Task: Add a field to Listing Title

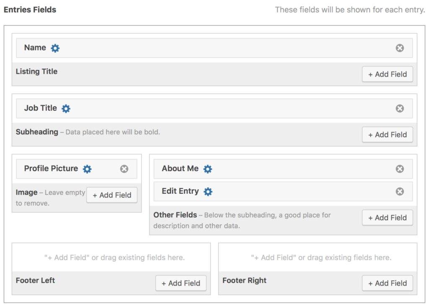Action: [388, 74]
